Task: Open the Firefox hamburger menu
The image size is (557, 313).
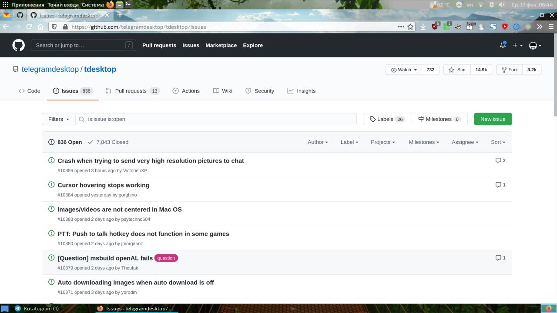Action: coord(550,27)
